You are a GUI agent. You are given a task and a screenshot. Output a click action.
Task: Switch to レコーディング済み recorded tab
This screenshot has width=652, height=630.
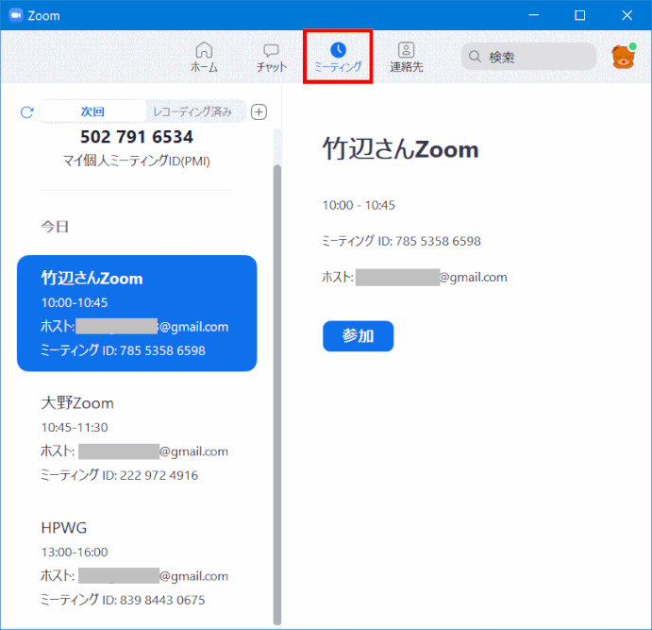(192, 111)
